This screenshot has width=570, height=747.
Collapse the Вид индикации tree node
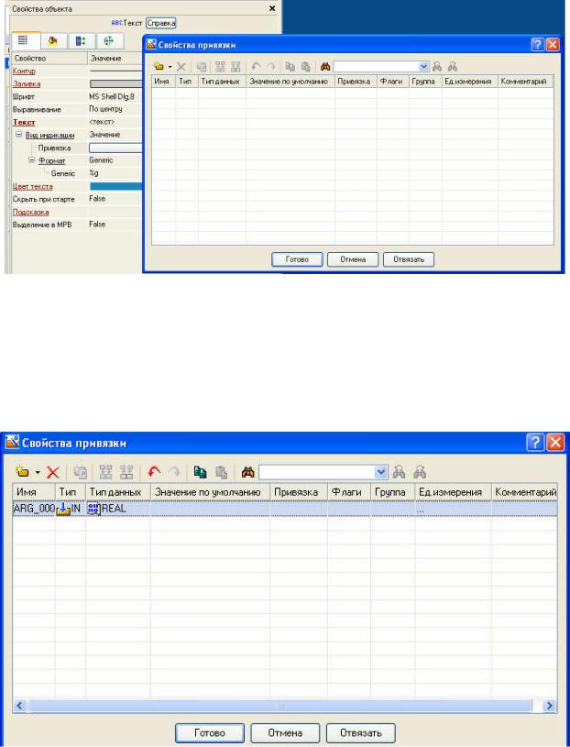pos(18,135)
